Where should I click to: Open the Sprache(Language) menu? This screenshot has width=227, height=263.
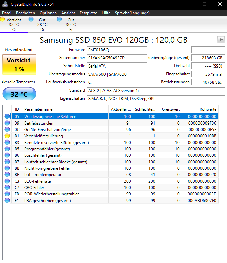[x=132, y=13]
